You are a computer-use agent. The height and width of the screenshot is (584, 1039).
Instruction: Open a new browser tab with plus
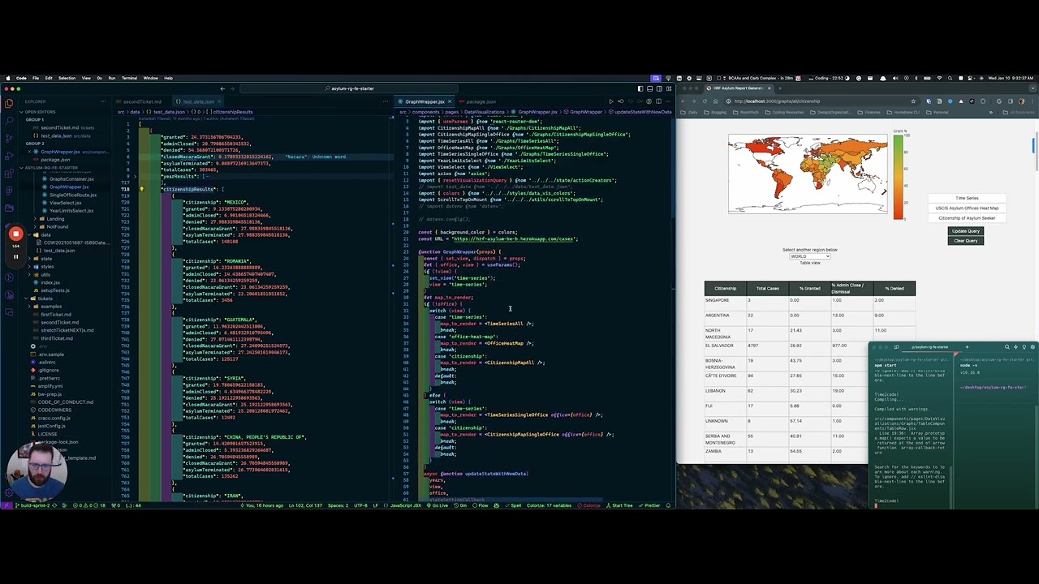(x=781, y=88)
